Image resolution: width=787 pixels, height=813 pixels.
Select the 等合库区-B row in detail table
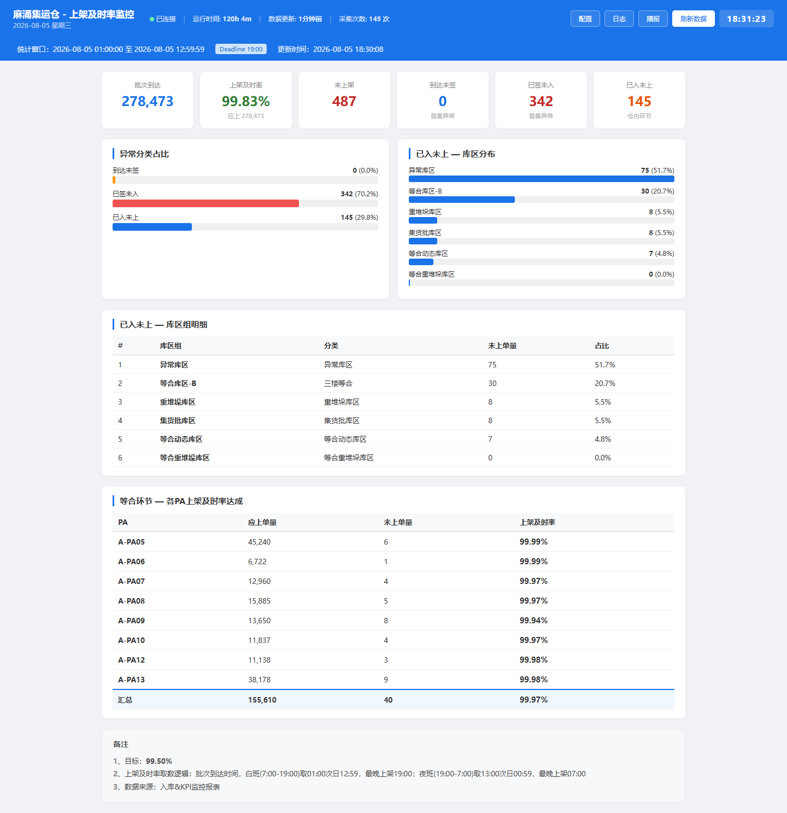[x=393, y=383]
